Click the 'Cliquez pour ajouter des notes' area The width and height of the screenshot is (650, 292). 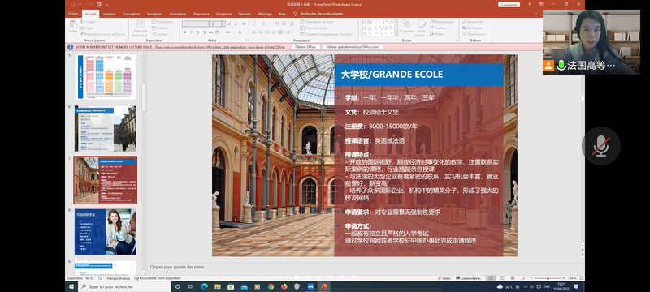point(364,267)
